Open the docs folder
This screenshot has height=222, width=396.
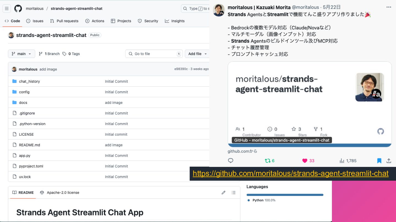click(x=23, y=103)
